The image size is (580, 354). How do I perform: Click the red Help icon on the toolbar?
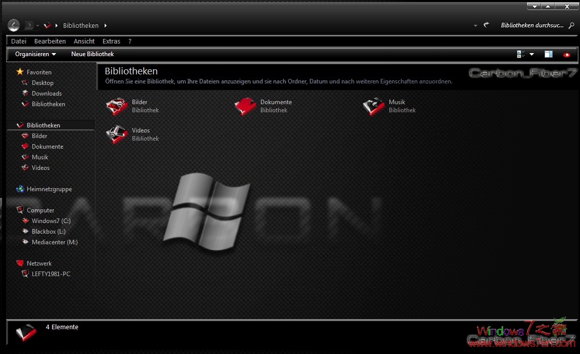[x=567, y=54]
